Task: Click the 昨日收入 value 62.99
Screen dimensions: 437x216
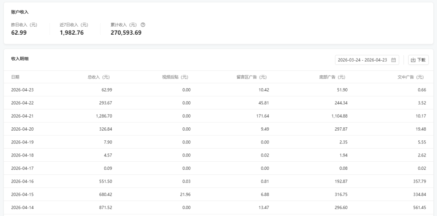Action: point(19,33)
